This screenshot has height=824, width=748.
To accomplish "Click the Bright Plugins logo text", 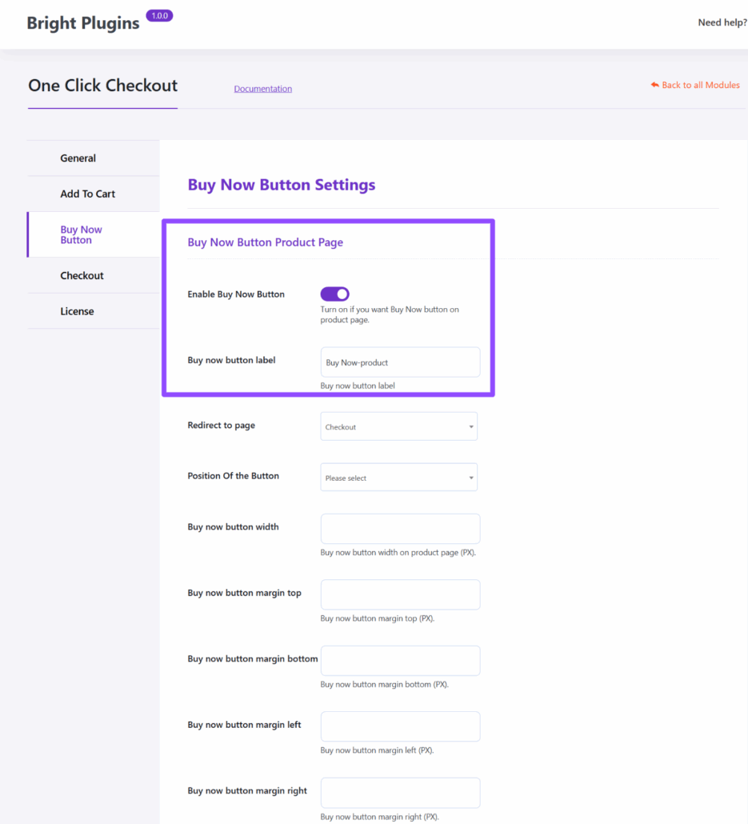I will 83,23.
